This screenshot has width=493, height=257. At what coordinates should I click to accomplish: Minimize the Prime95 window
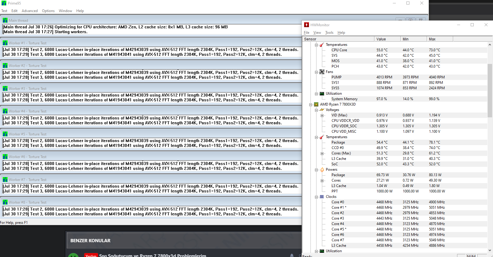pos(394,3)
